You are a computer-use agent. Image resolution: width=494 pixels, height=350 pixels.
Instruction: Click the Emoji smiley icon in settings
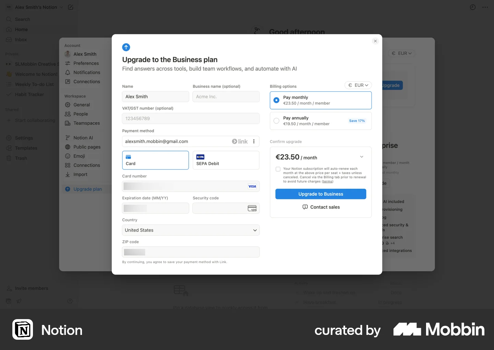(x=68, y=156)
